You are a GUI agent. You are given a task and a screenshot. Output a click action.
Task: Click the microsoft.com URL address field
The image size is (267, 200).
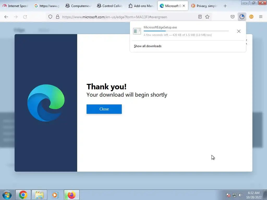pos(115,17)
